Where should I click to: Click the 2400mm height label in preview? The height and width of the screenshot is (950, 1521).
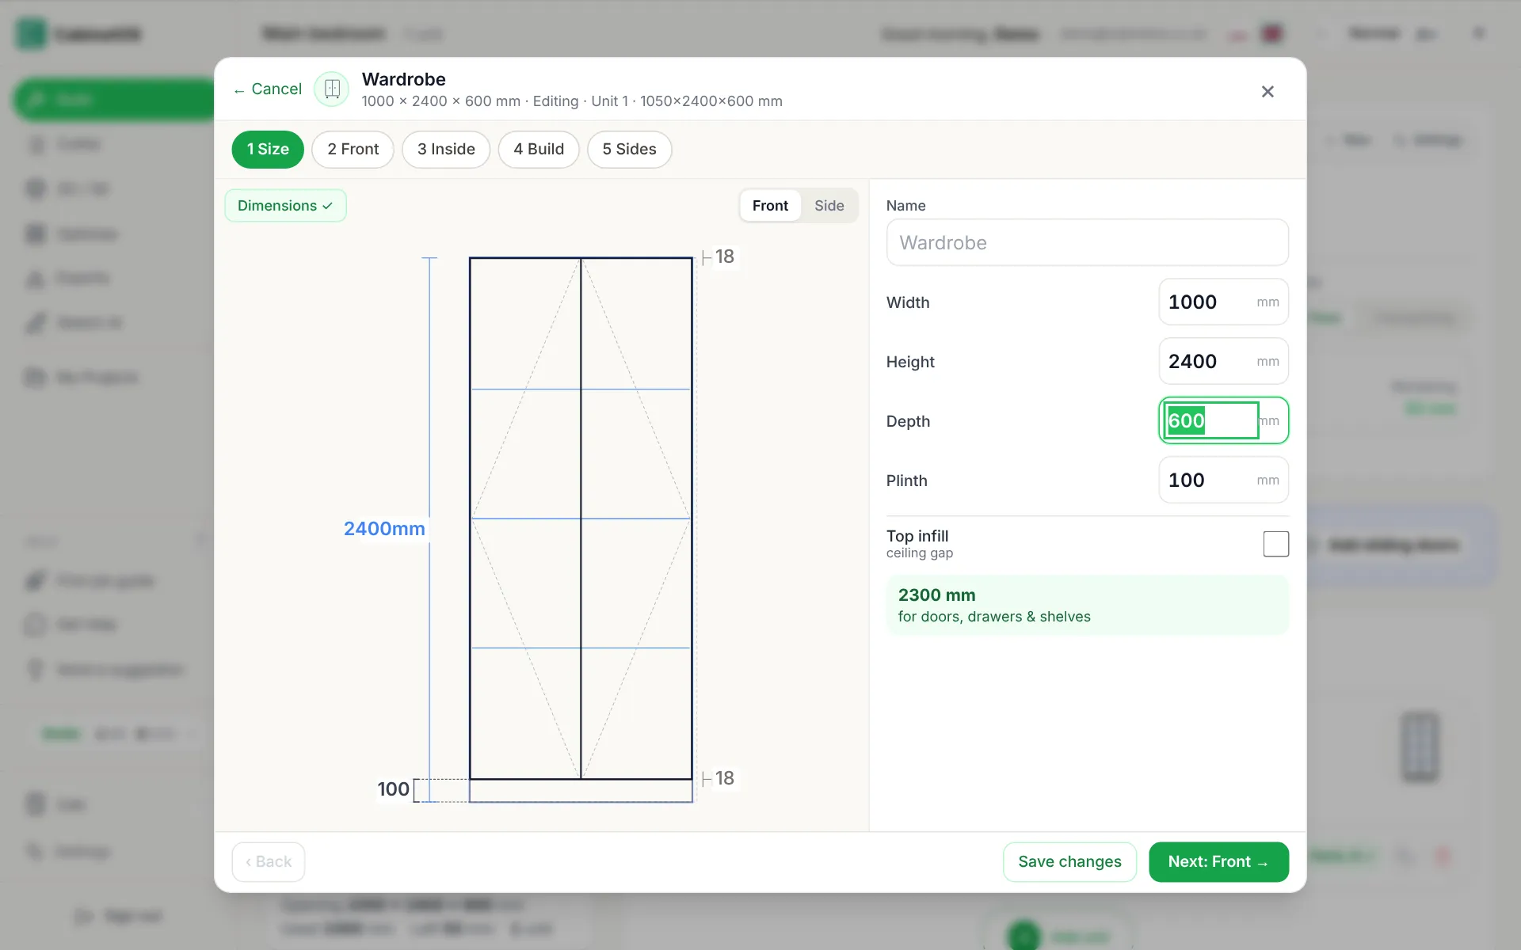click(384, 528)
